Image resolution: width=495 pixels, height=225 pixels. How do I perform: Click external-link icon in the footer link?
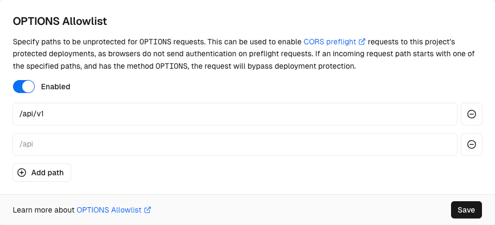tap(148, 210)
